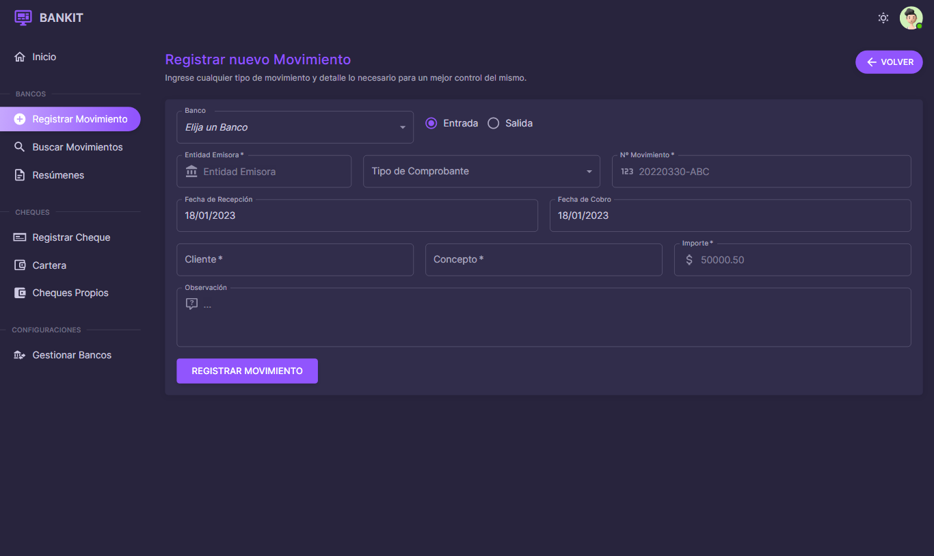Focus the Nº Movimiento input field
This screenshot has height=556, width=934.
(x=761, y=171)
